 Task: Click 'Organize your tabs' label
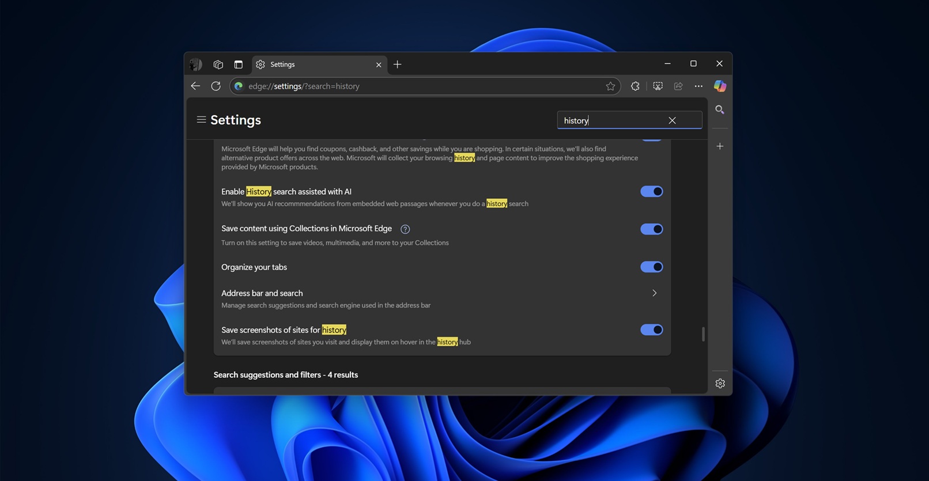(x=254, y=267)
